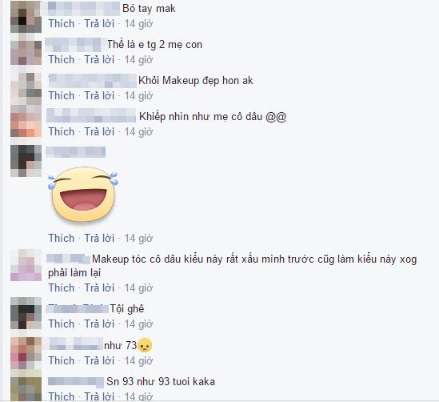Image resolution: width=439 pixels, height=402 pixels.
Task: Click the sad emoji after 'như 73'
Action: click(x=145, y=345)
